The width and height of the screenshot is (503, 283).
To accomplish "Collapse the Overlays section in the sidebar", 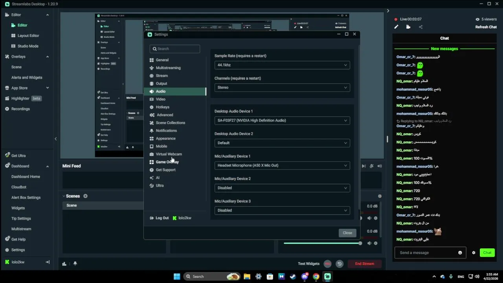I will [x=48, y=57].
